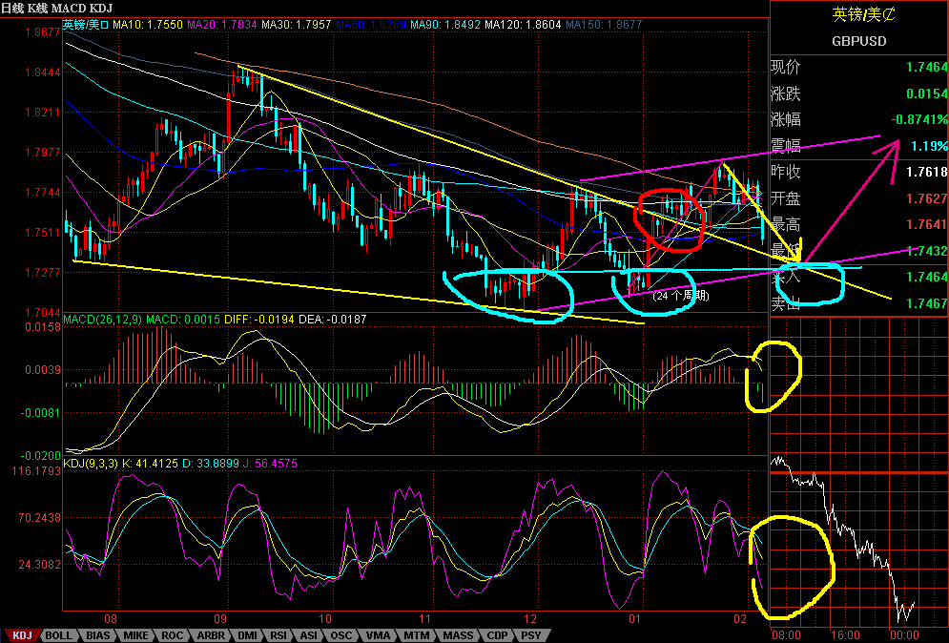The image size is (949, 643).
Task: Open the BIAS indicator tab
Action: coord(97,635)
